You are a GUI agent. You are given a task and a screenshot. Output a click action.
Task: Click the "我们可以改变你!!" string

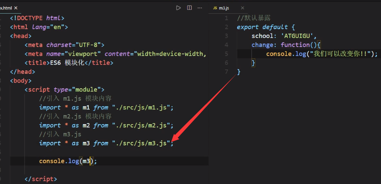[x=341, y=54]
